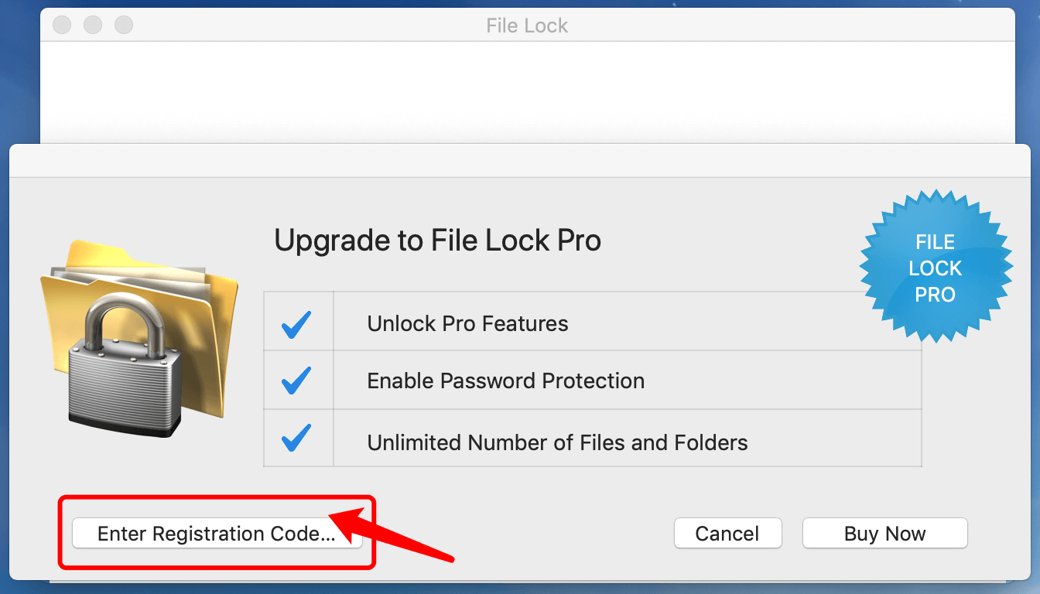Click the File Lock window title
Viewport: 1040px width, 594px height.
527,26
